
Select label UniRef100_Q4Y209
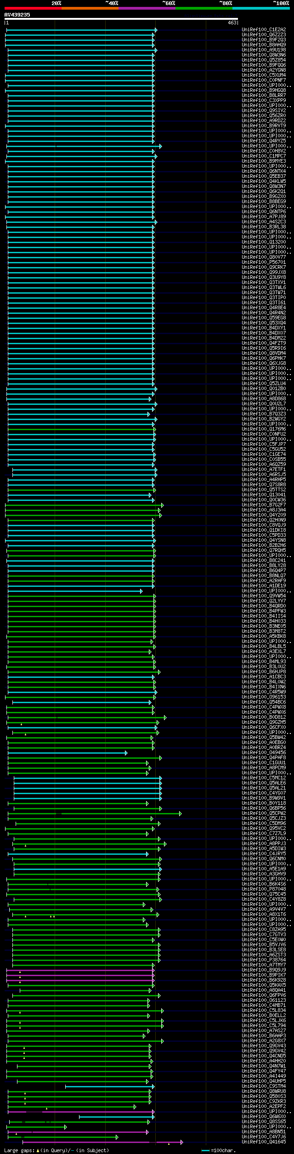tap(264, 516)
